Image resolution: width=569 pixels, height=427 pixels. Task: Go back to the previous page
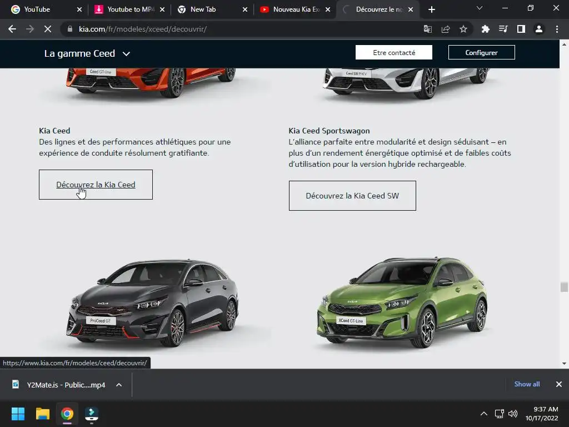[12, 29]
